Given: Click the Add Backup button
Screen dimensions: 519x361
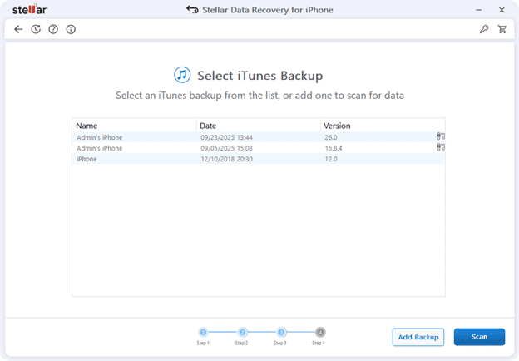Looking at the screenshot, I should point(418,337).
